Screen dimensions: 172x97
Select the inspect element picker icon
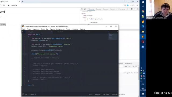82,9
